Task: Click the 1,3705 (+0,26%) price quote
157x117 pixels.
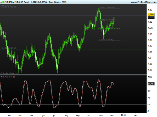Action: (x=39, y=2)
